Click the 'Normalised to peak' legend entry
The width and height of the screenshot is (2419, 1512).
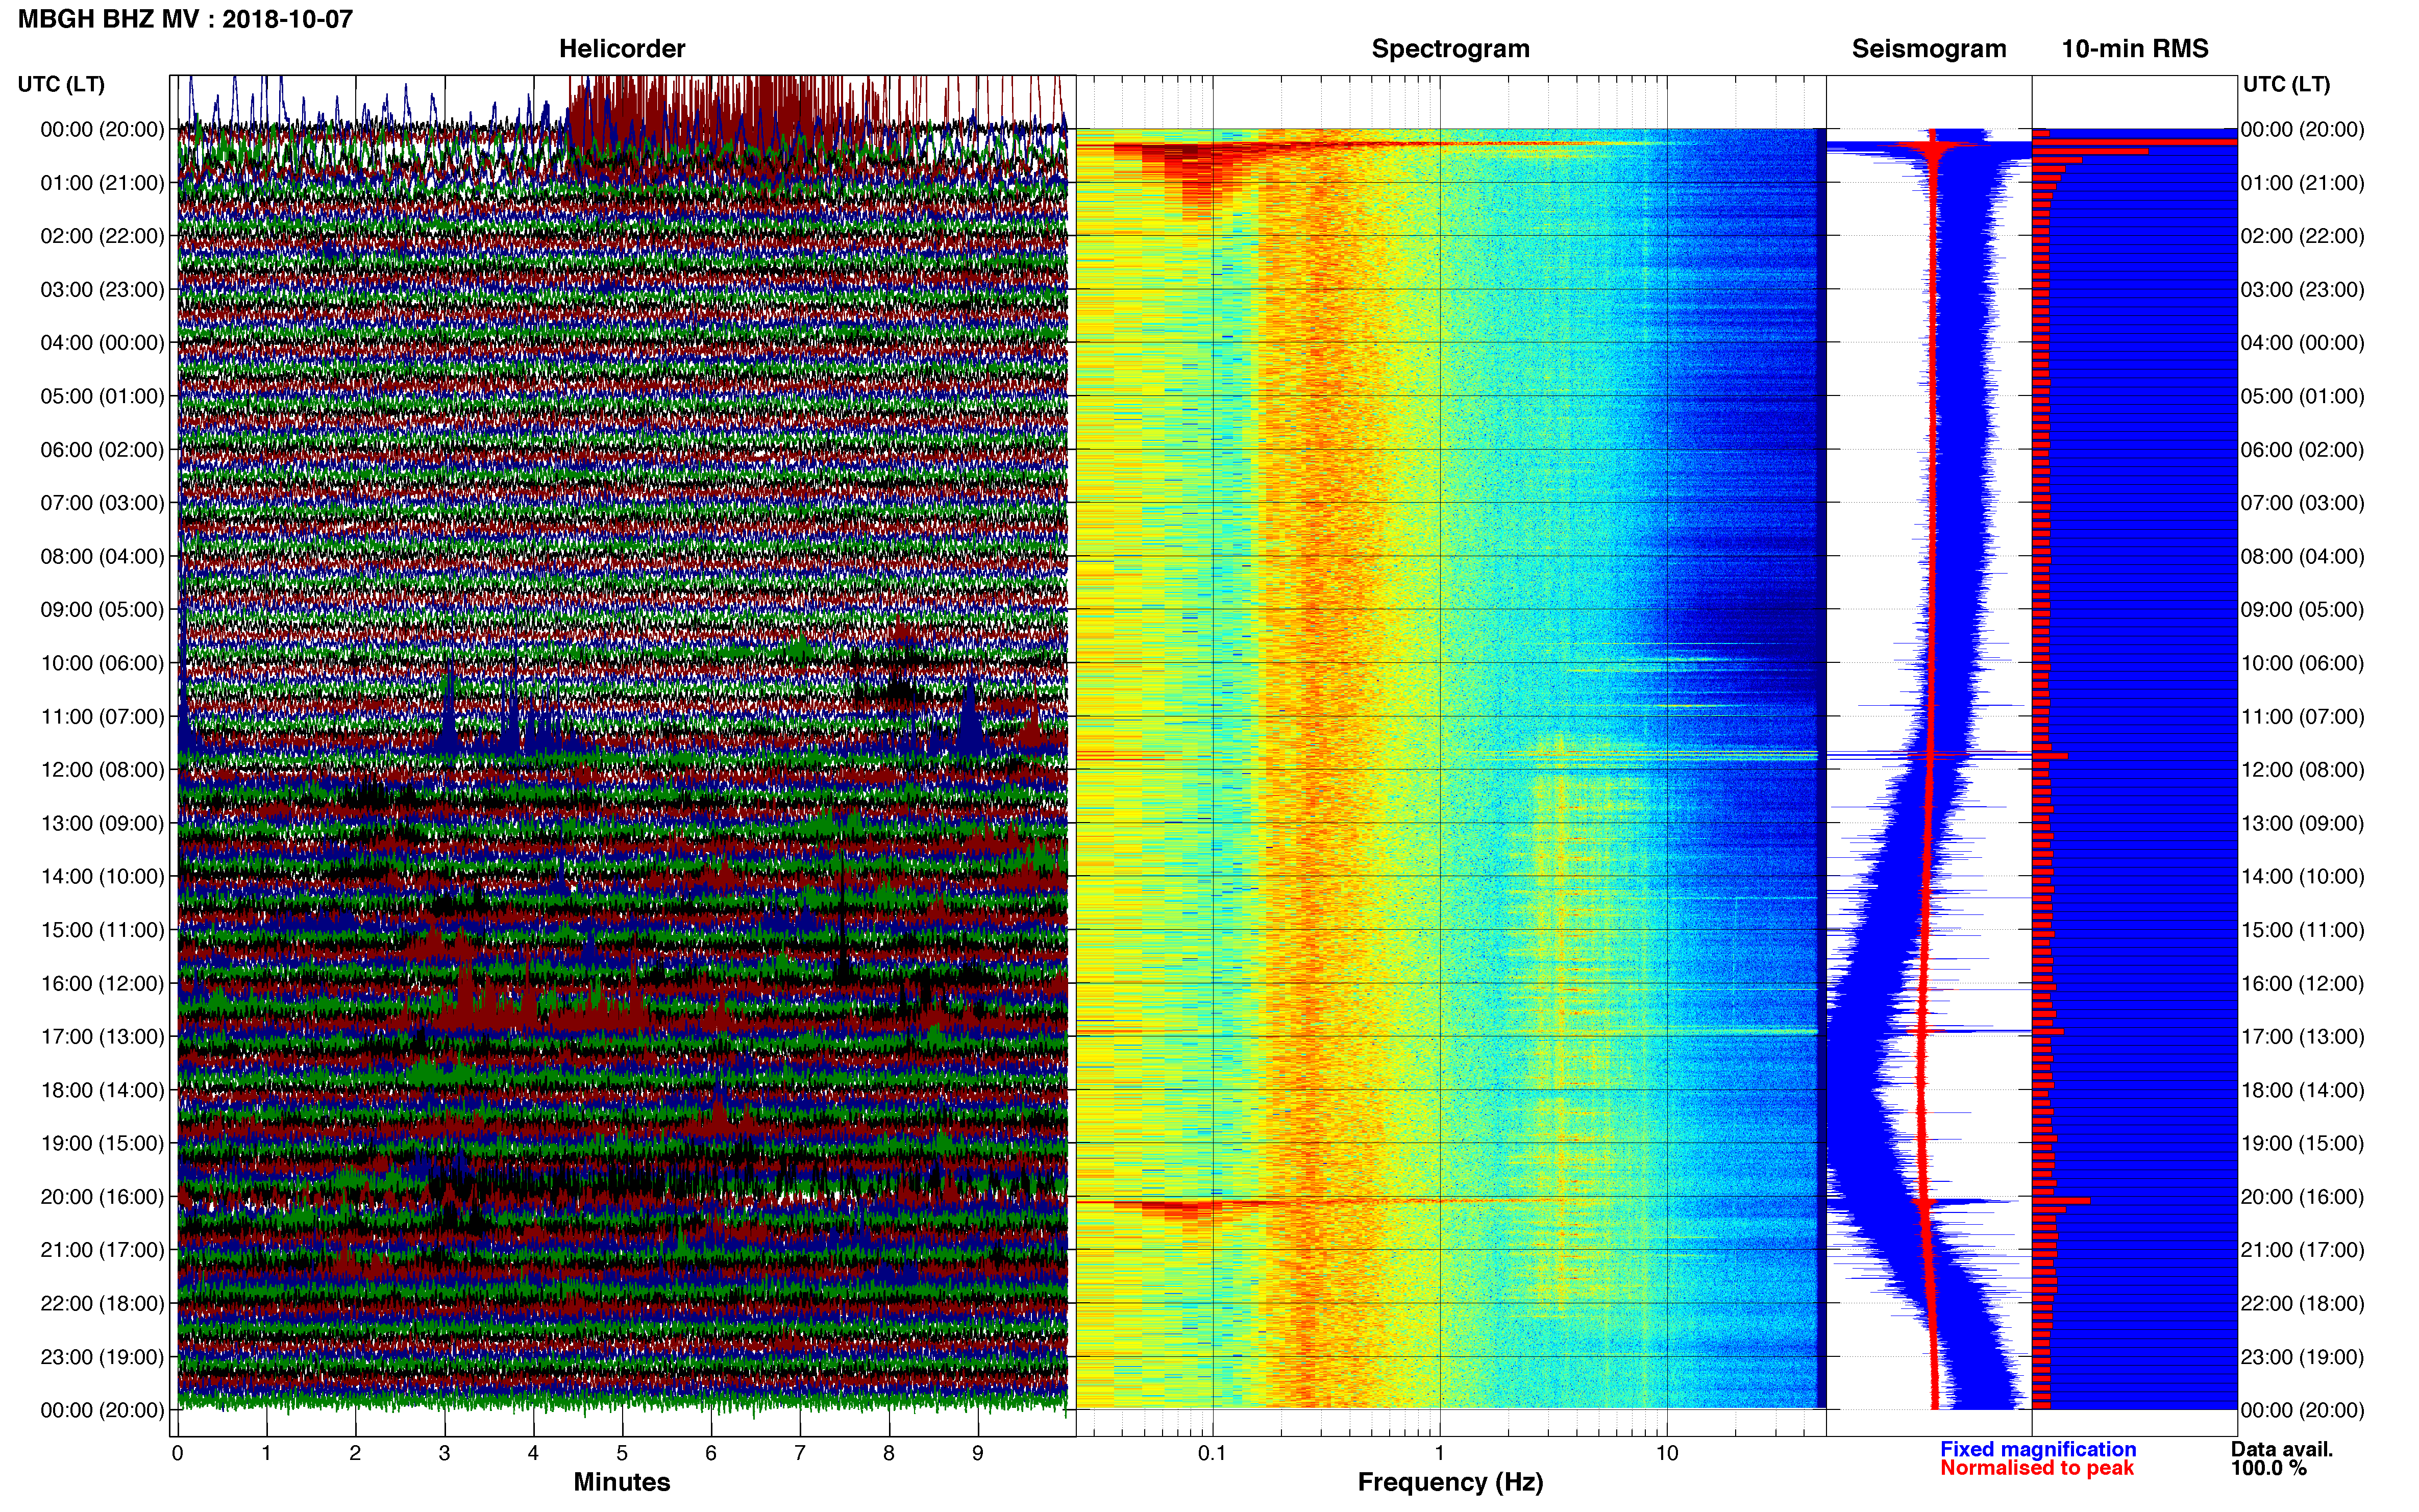[2037, 1468]
